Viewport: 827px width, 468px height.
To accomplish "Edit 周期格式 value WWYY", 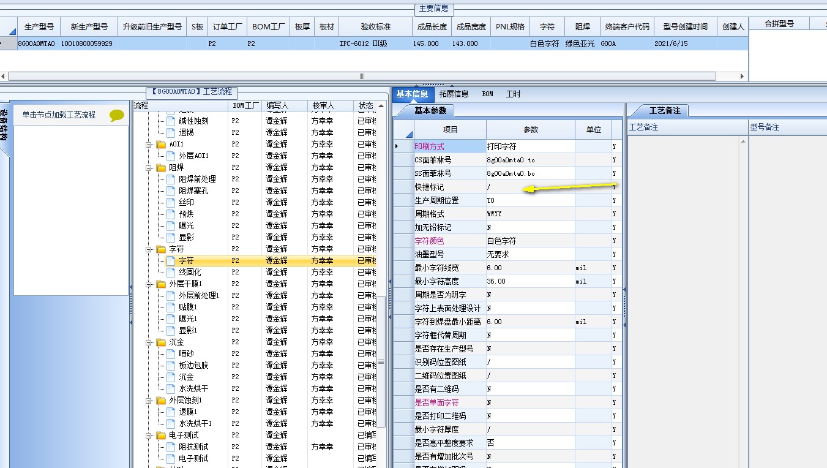I will click(531, 214).
